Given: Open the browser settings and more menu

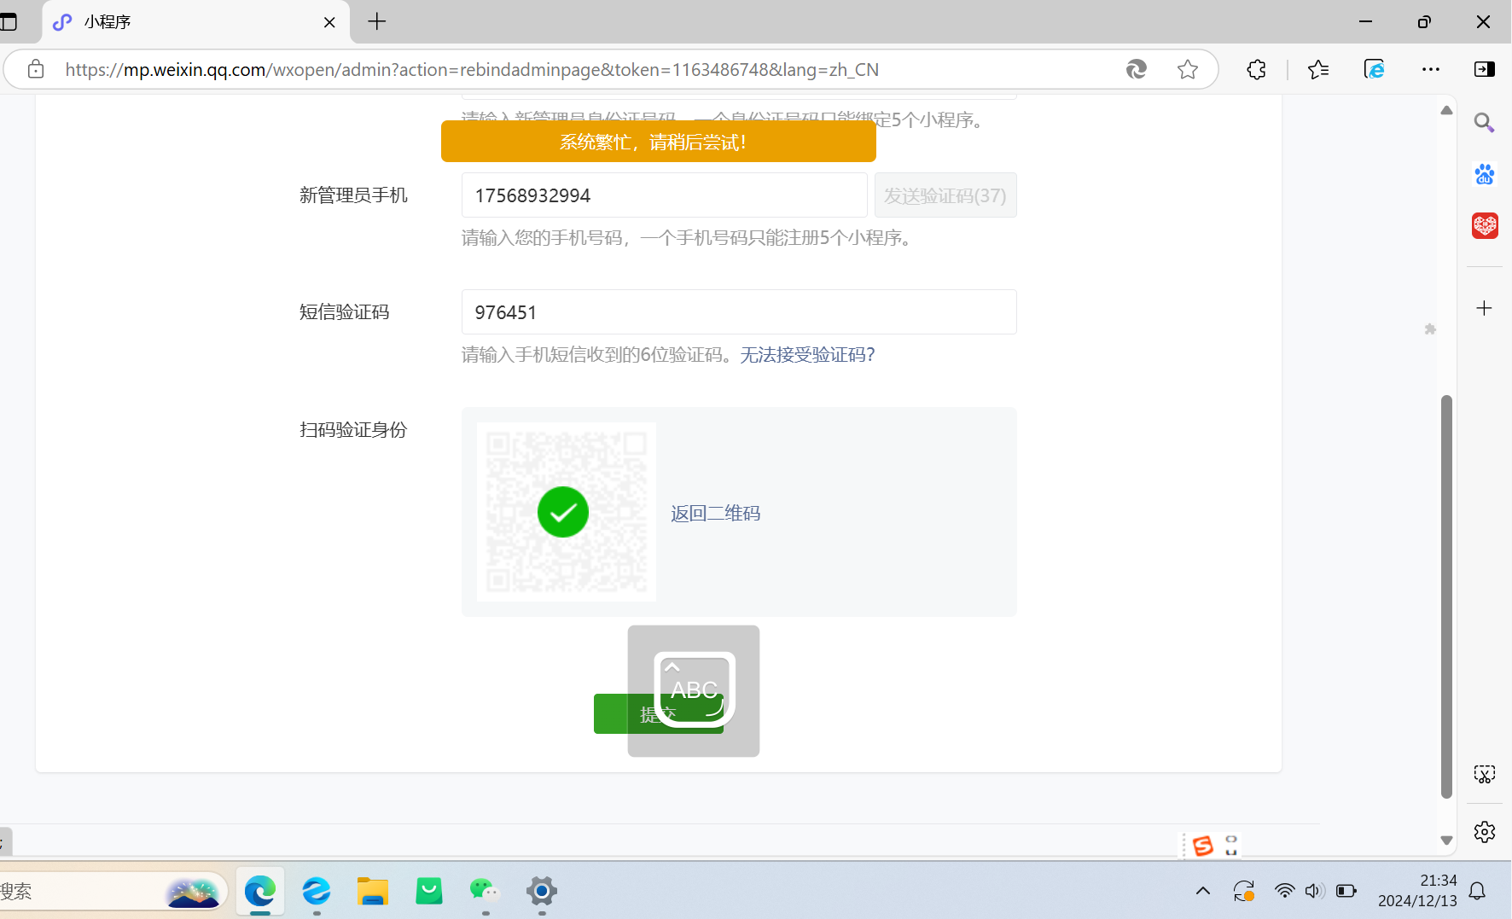Looking at the screenshot, I should pyautogui.click(x=1431, y=69).
